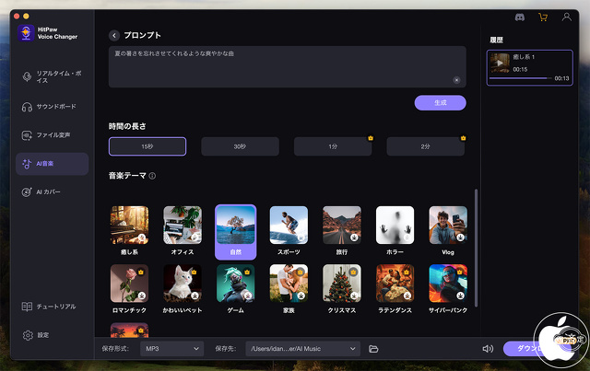This screenshot has width=590, height=371.
Task: Choose the オフィス music theme
Action: [183, 231]
